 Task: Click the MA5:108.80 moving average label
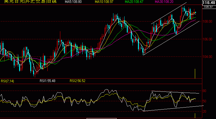tap(73, 2)
